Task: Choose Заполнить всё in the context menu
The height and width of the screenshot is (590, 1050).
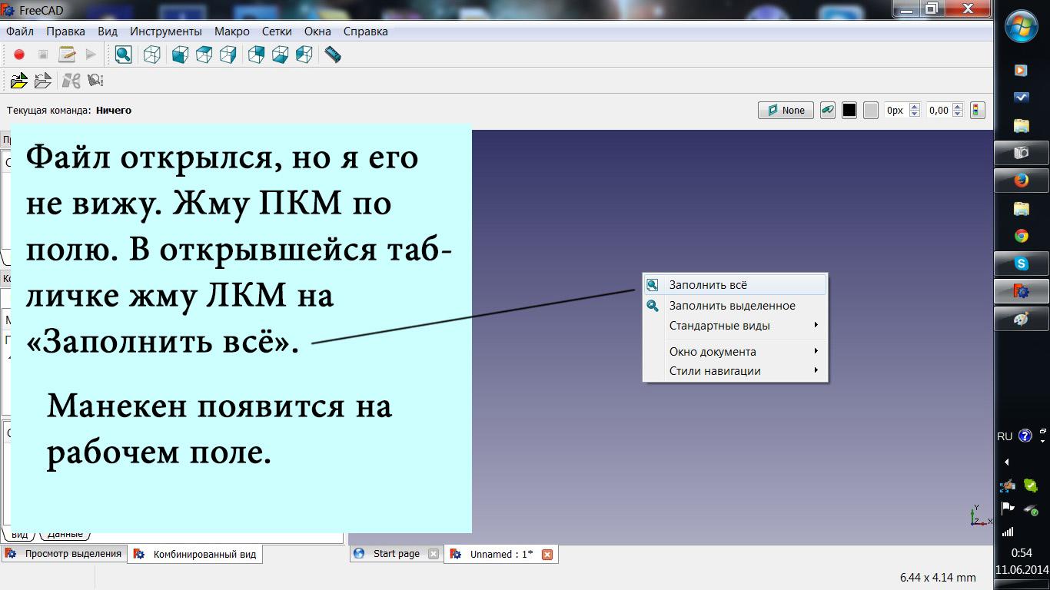Action: 736,285
